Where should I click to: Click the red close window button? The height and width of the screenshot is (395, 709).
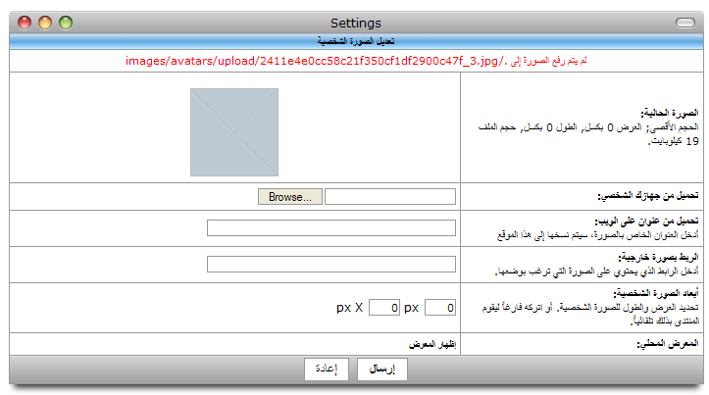[x=25, y=23]
